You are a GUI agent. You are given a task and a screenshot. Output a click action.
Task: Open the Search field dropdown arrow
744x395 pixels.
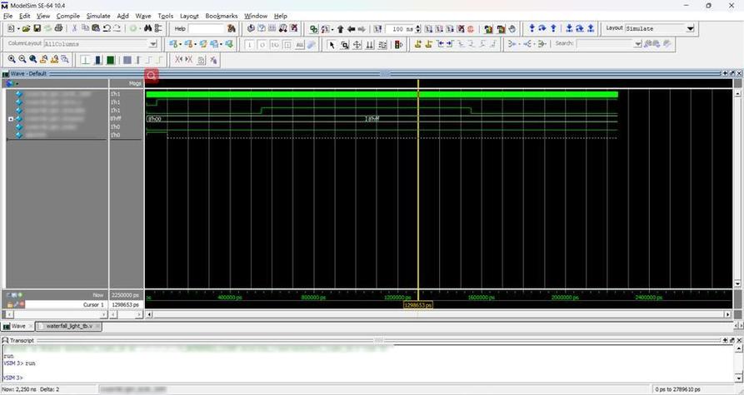coord(637,44)
